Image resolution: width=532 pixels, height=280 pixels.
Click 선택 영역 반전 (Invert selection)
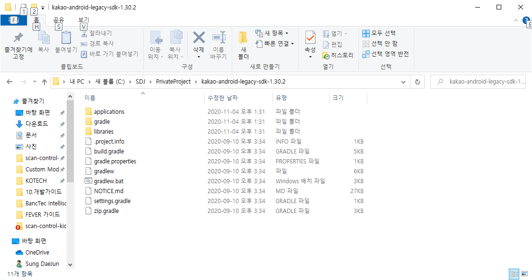tap(385, 54)
